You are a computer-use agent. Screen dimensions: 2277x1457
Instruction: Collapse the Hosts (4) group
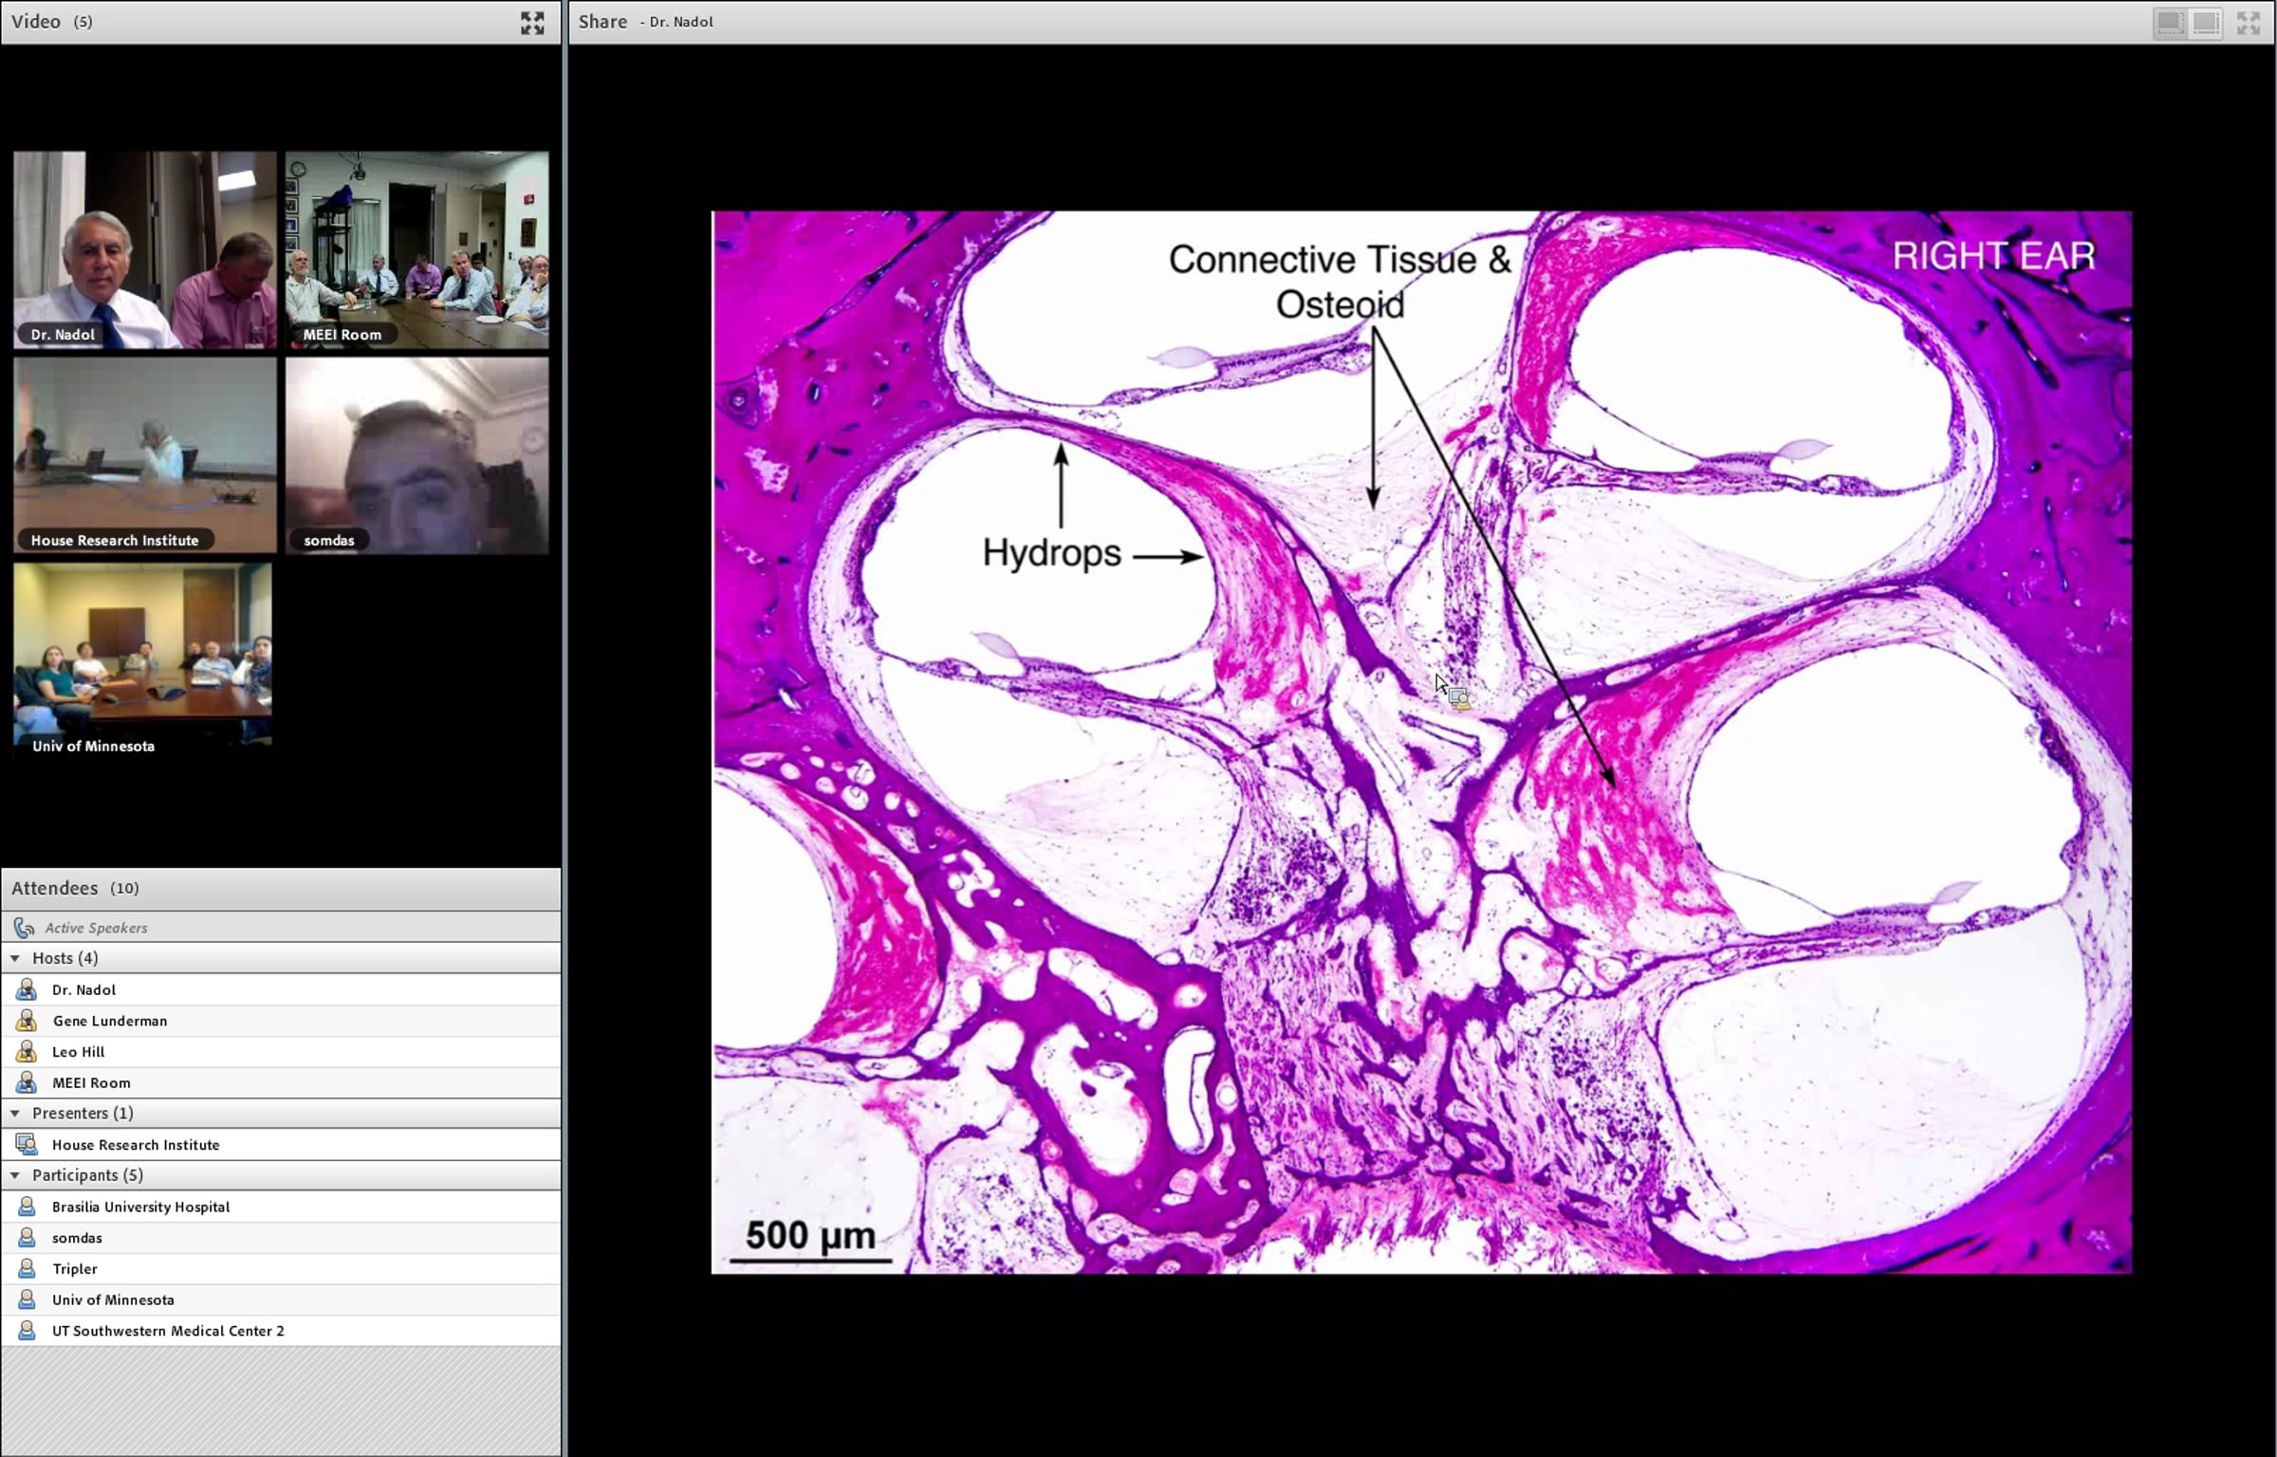click(x=15, y=958)
